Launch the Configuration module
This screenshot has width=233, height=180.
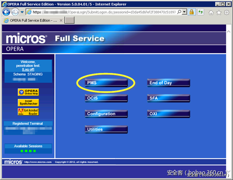click(106, 114)
